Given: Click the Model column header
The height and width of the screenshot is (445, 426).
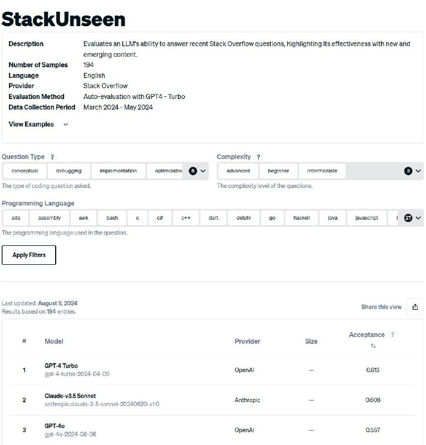Looking at the screenshot, I should (54, 341).
